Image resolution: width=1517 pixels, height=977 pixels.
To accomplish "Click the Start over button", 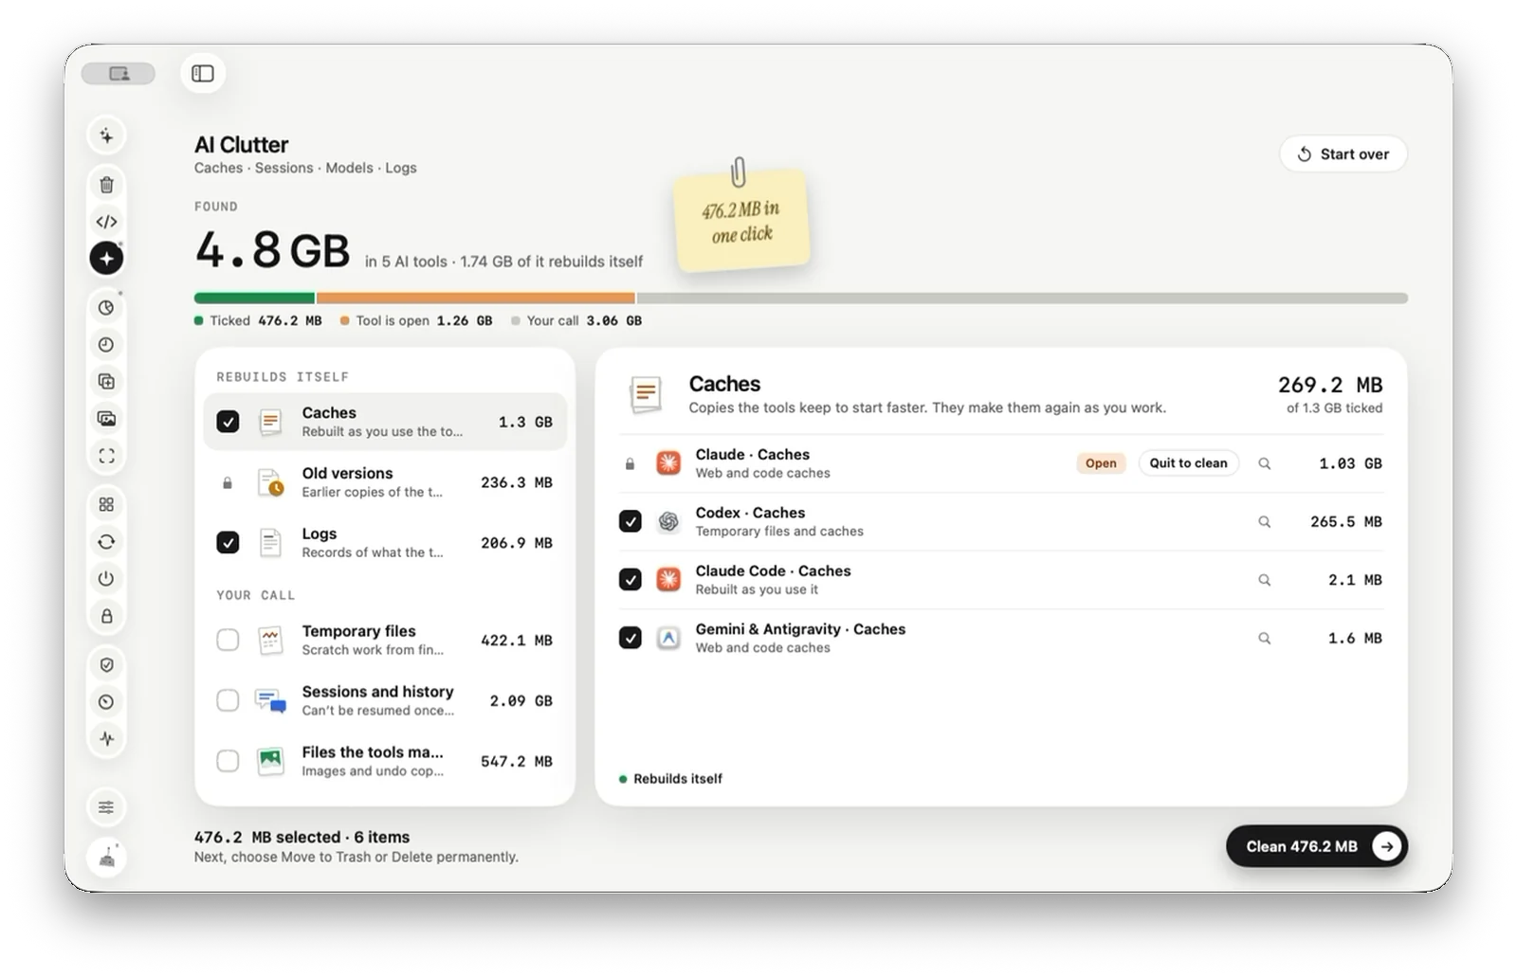I will point(1343,154).
